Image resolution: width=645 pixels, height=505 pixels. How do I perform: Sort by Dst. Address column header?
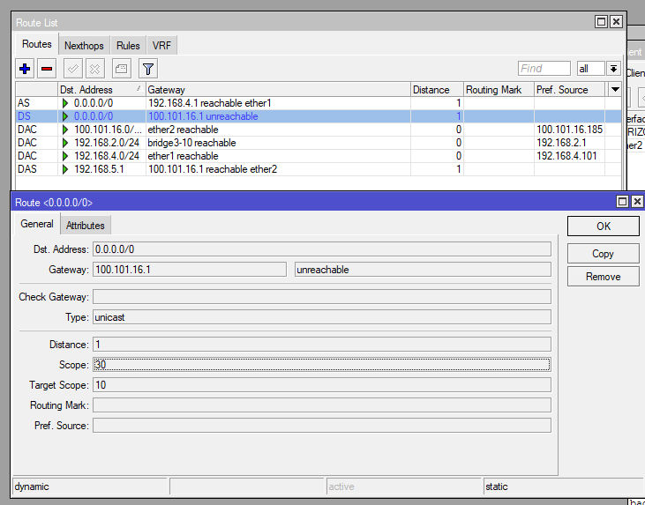[97, 90]
